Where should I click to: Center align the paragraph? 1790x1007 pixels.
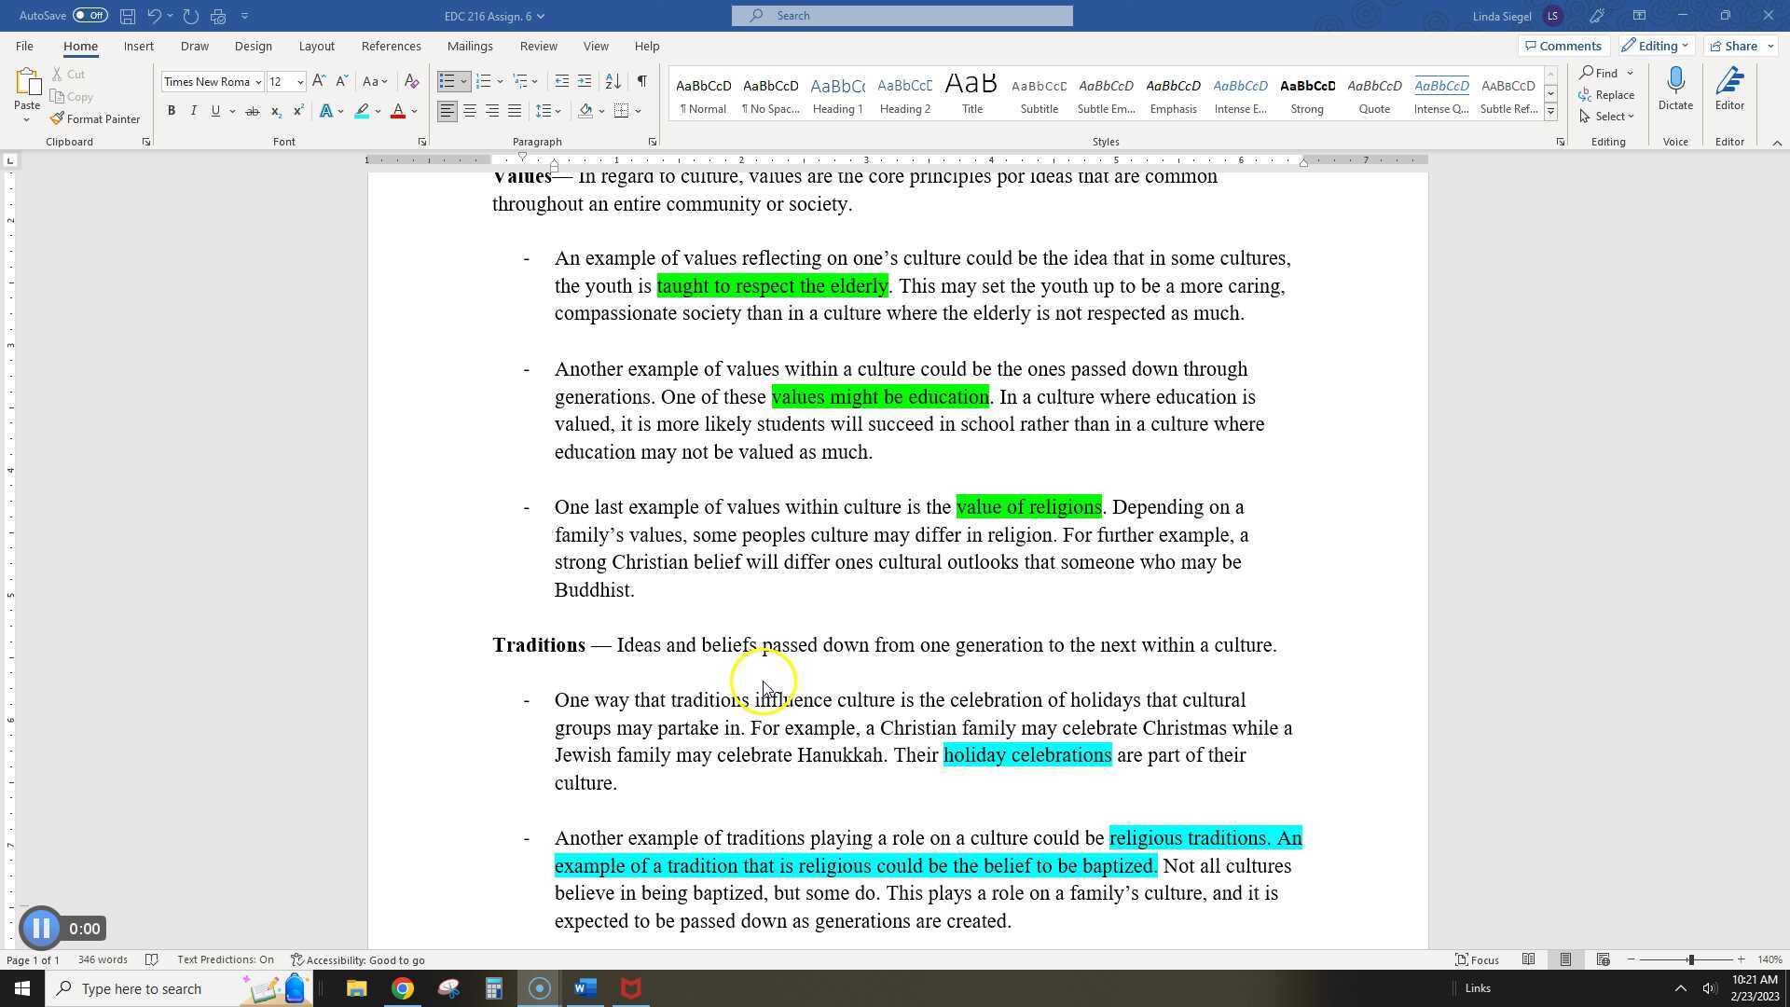click(x=470, y=111)
